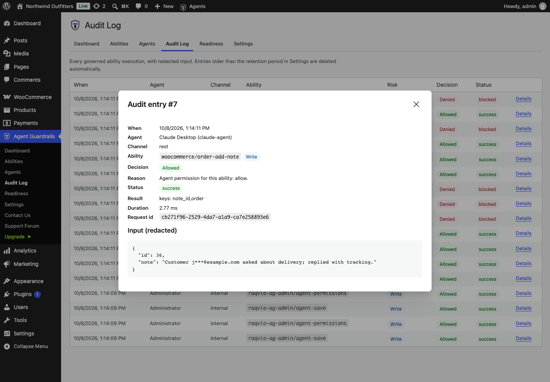Click the Collapse Menu arrow icon

[6, 346]
